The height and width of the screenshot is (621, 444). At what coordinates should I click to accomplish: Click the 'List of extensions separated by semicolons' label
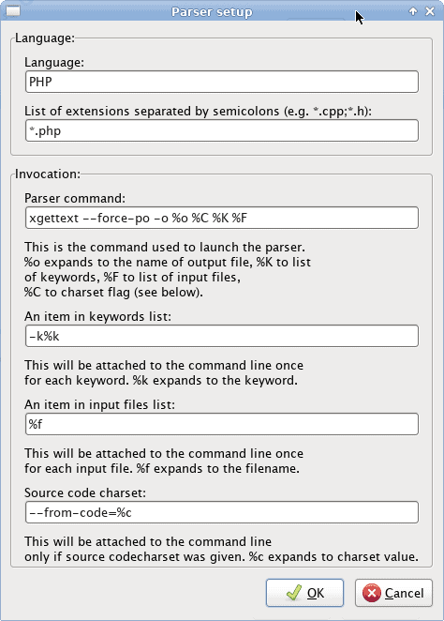[x=198, y=112]
